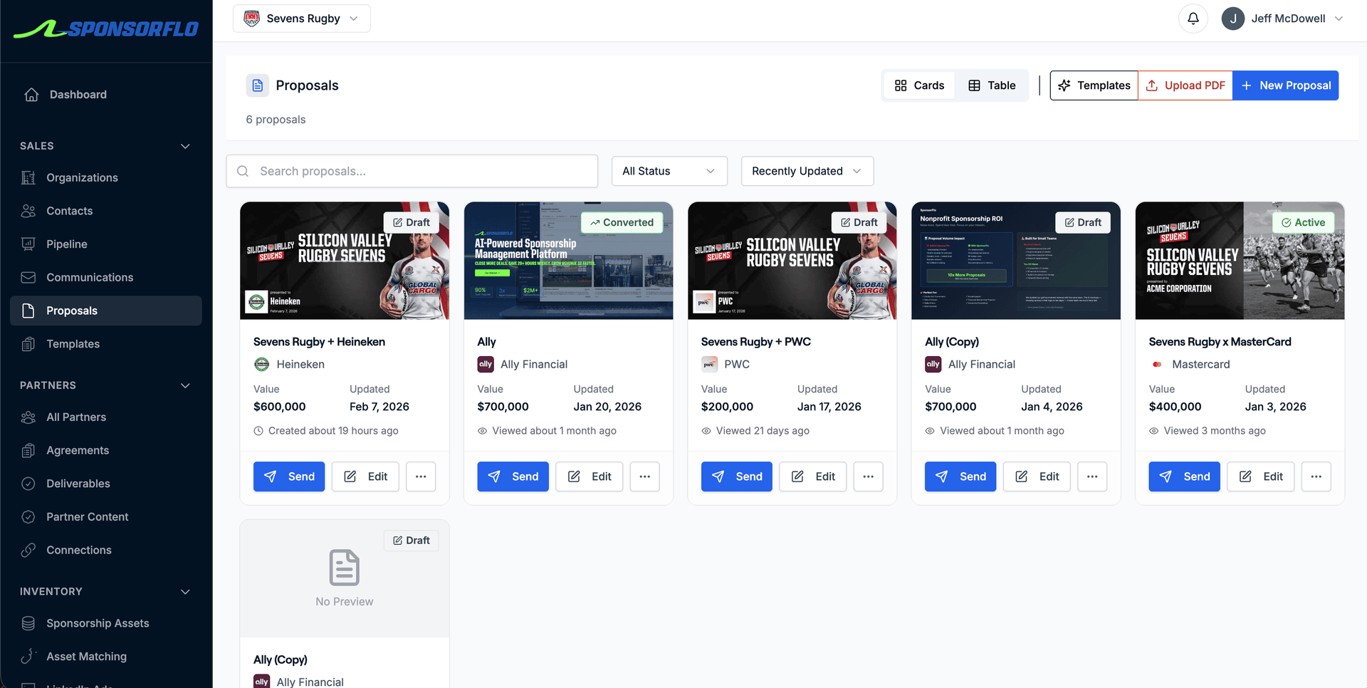Viewport: 1367px width, 688px height.
Task: Open the Jeff McDowell account menu
Action: (1282, 18)
